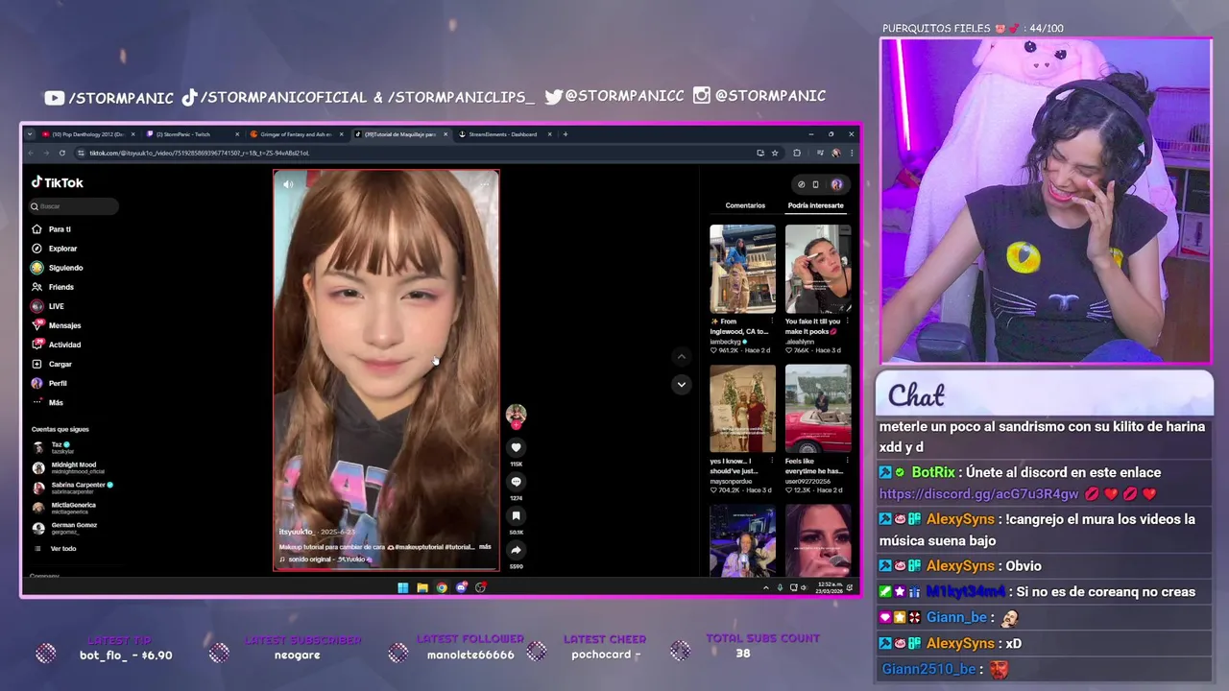Open the Perfil page
This screenshot has width=1229, height=691.
[50, 383]
